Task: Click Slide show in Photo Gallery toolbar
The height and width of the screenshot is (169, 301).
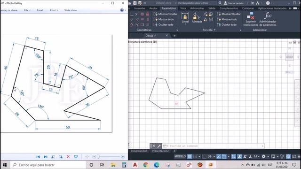Action: coord(71,10)
